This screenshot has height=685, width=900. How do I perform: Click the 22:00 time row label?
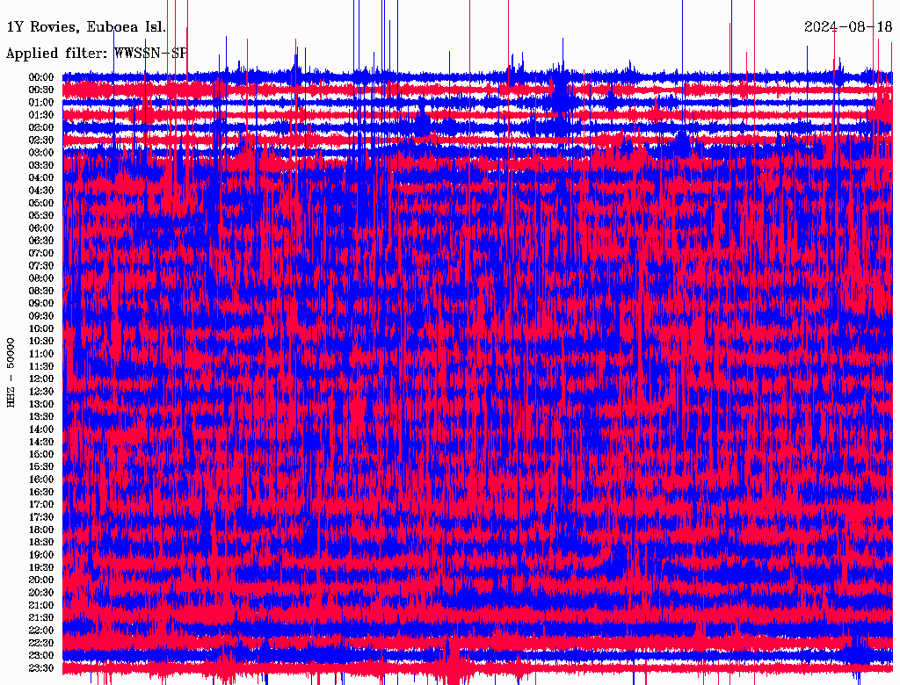[x=42, y=630]
